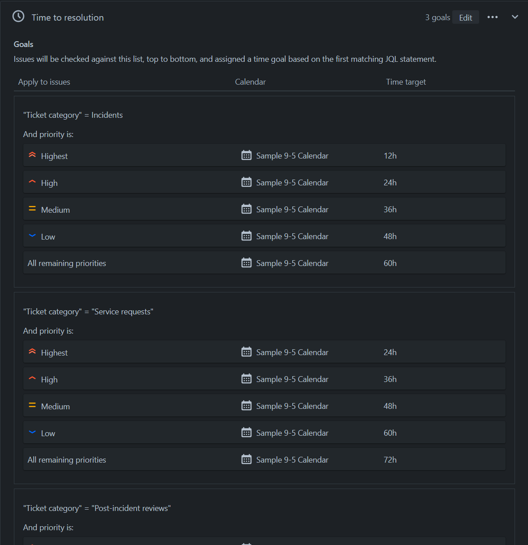Click the Edit button for goals
528x545 pixels.
[465, 17]
